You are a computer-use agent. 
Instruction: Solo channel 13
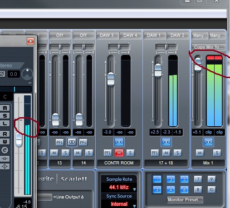(x=65, y=153)
